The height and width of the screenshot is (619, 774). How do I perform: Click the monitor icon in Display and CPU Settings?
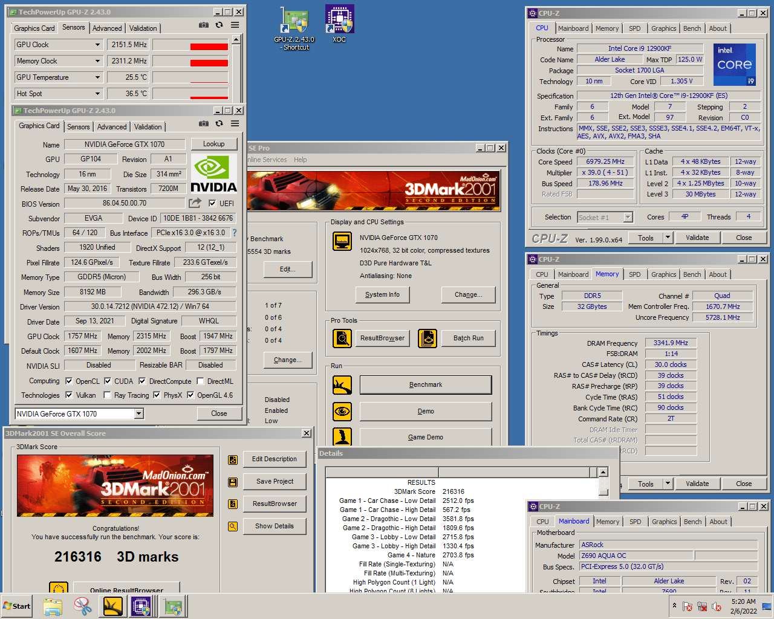click(x=342, y=241)
